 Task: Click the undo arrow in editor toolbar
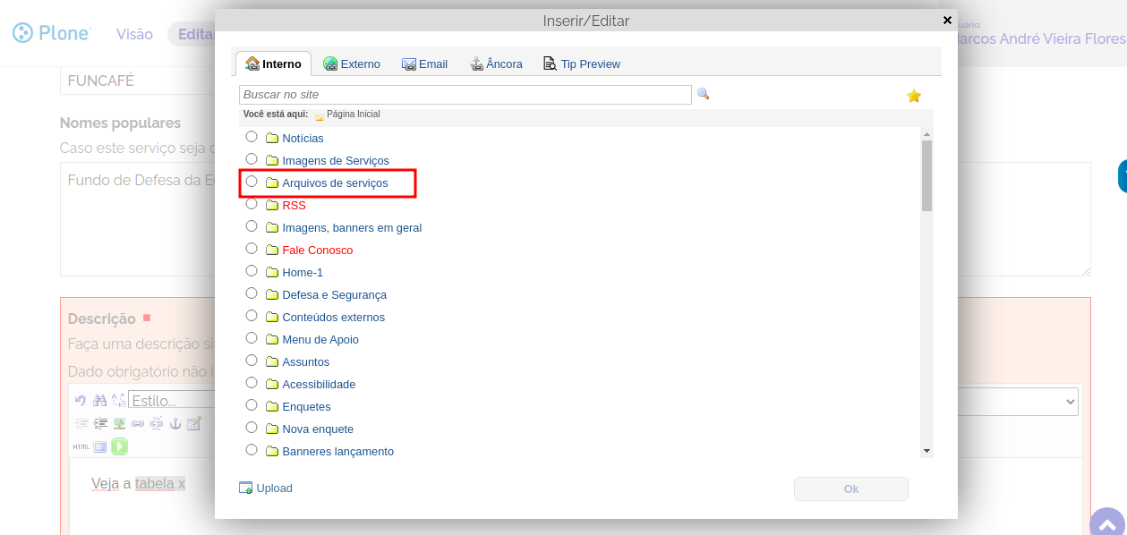pyautogui.click(x=81, y=401)
